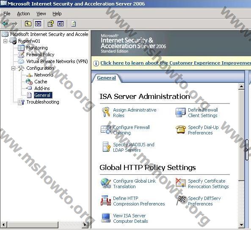Click the Global Link Translation globe icon
The height and width of the screenshot is (230, 251).
106,183
